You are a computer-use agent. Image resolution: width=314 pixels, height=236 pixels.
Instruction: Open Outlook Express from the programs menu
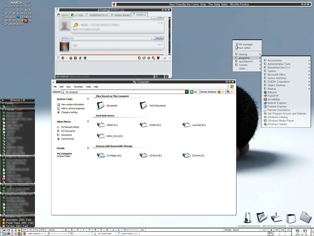(277, 107)
